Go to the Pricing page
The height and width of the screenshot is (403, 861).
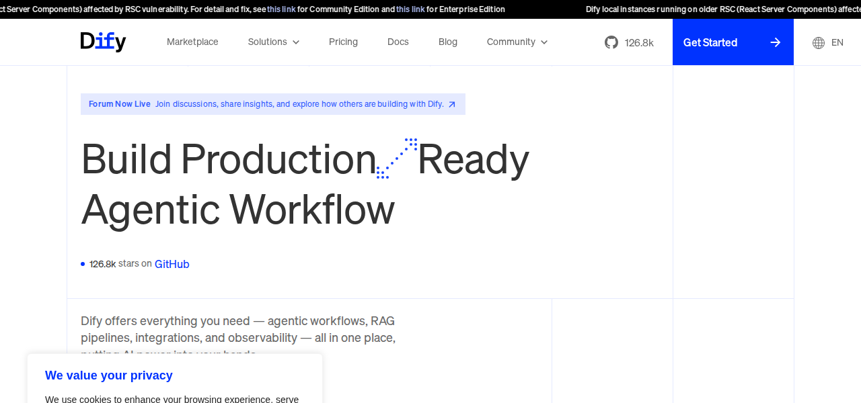[x=343, y=42]
